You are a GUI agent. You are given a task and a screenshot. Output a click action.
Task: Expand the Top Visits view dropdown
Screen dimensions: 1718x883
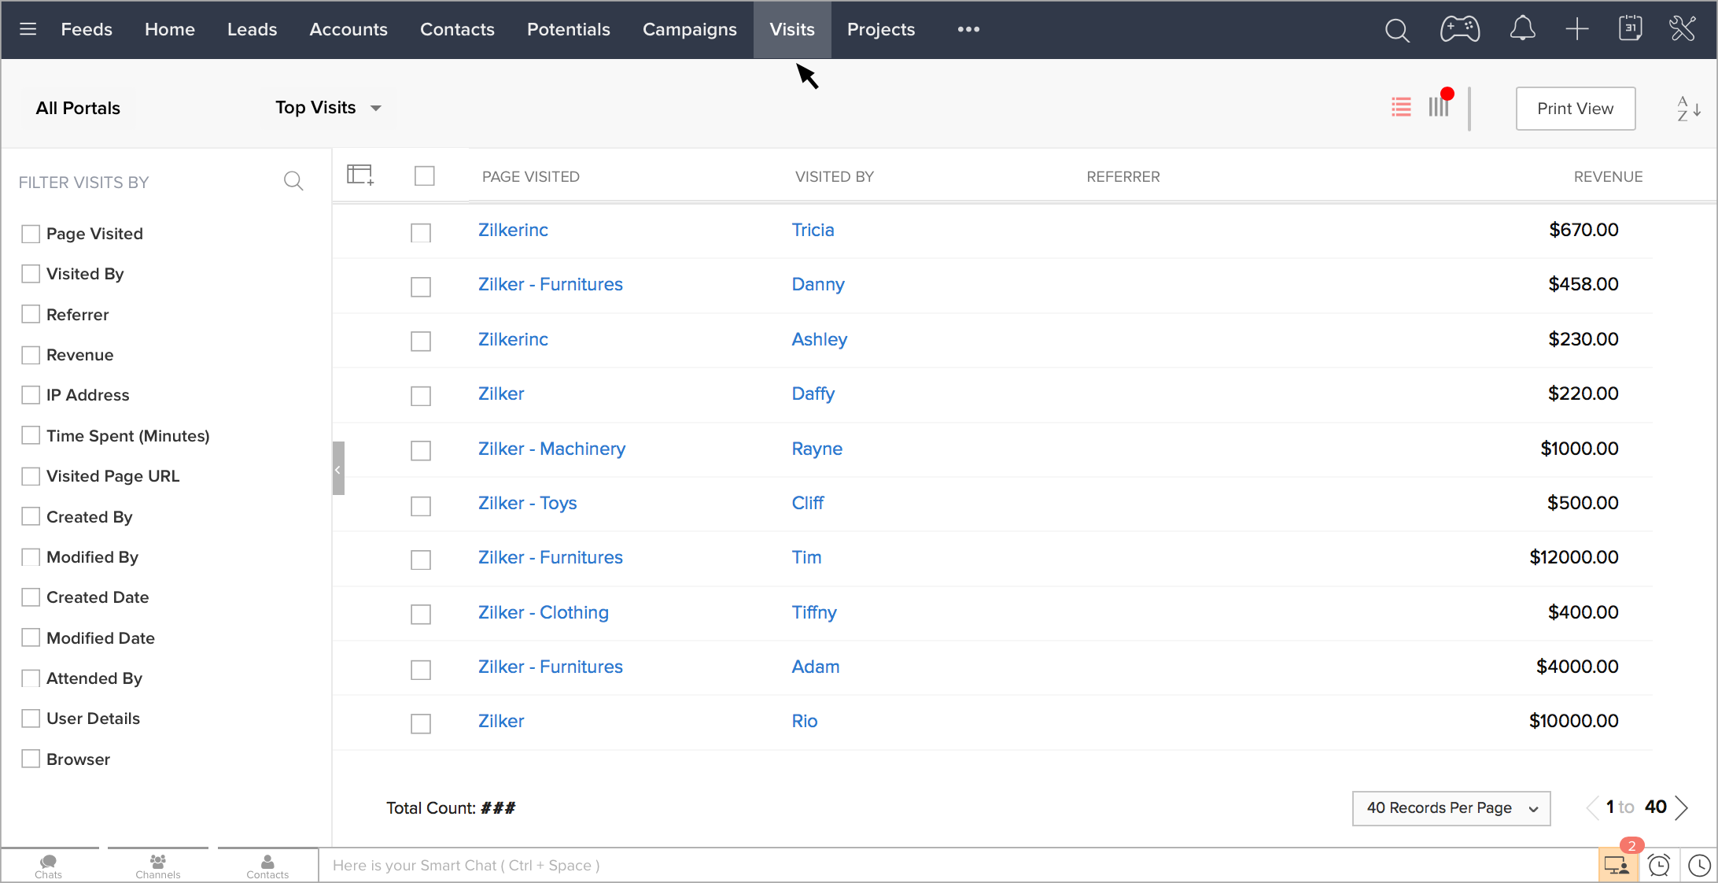tap(328, 108)
